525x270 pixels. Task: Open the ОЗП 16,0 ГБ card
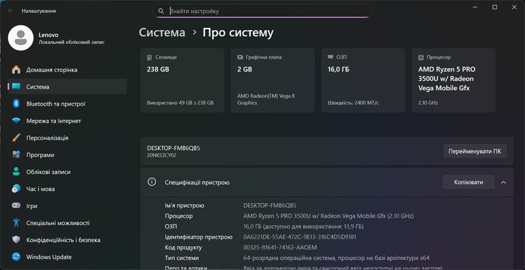[363, 80]
